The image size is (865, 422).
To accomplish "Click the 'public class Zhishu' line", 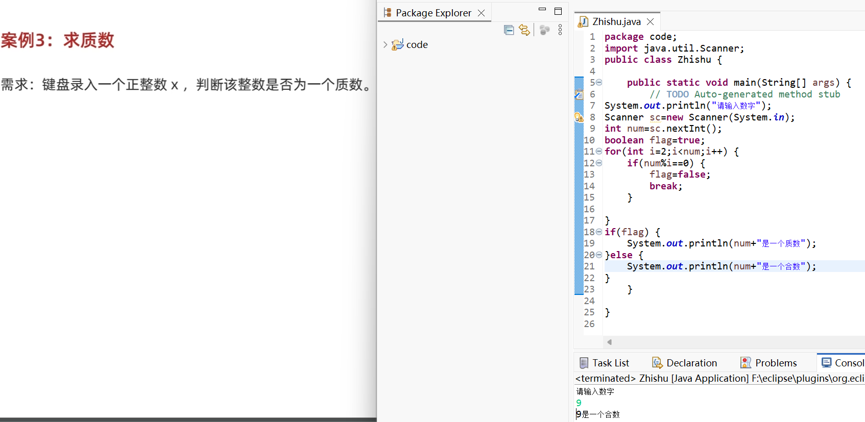I will click(x=663, y=60).
